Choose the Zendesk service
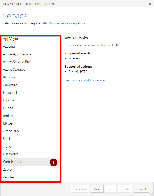 click(x=31, y=177)
